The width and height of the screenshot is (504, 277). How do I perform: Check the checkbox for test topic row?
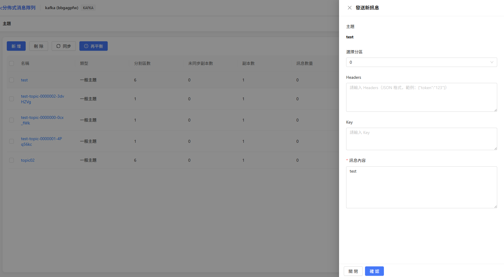click(12, 80)
